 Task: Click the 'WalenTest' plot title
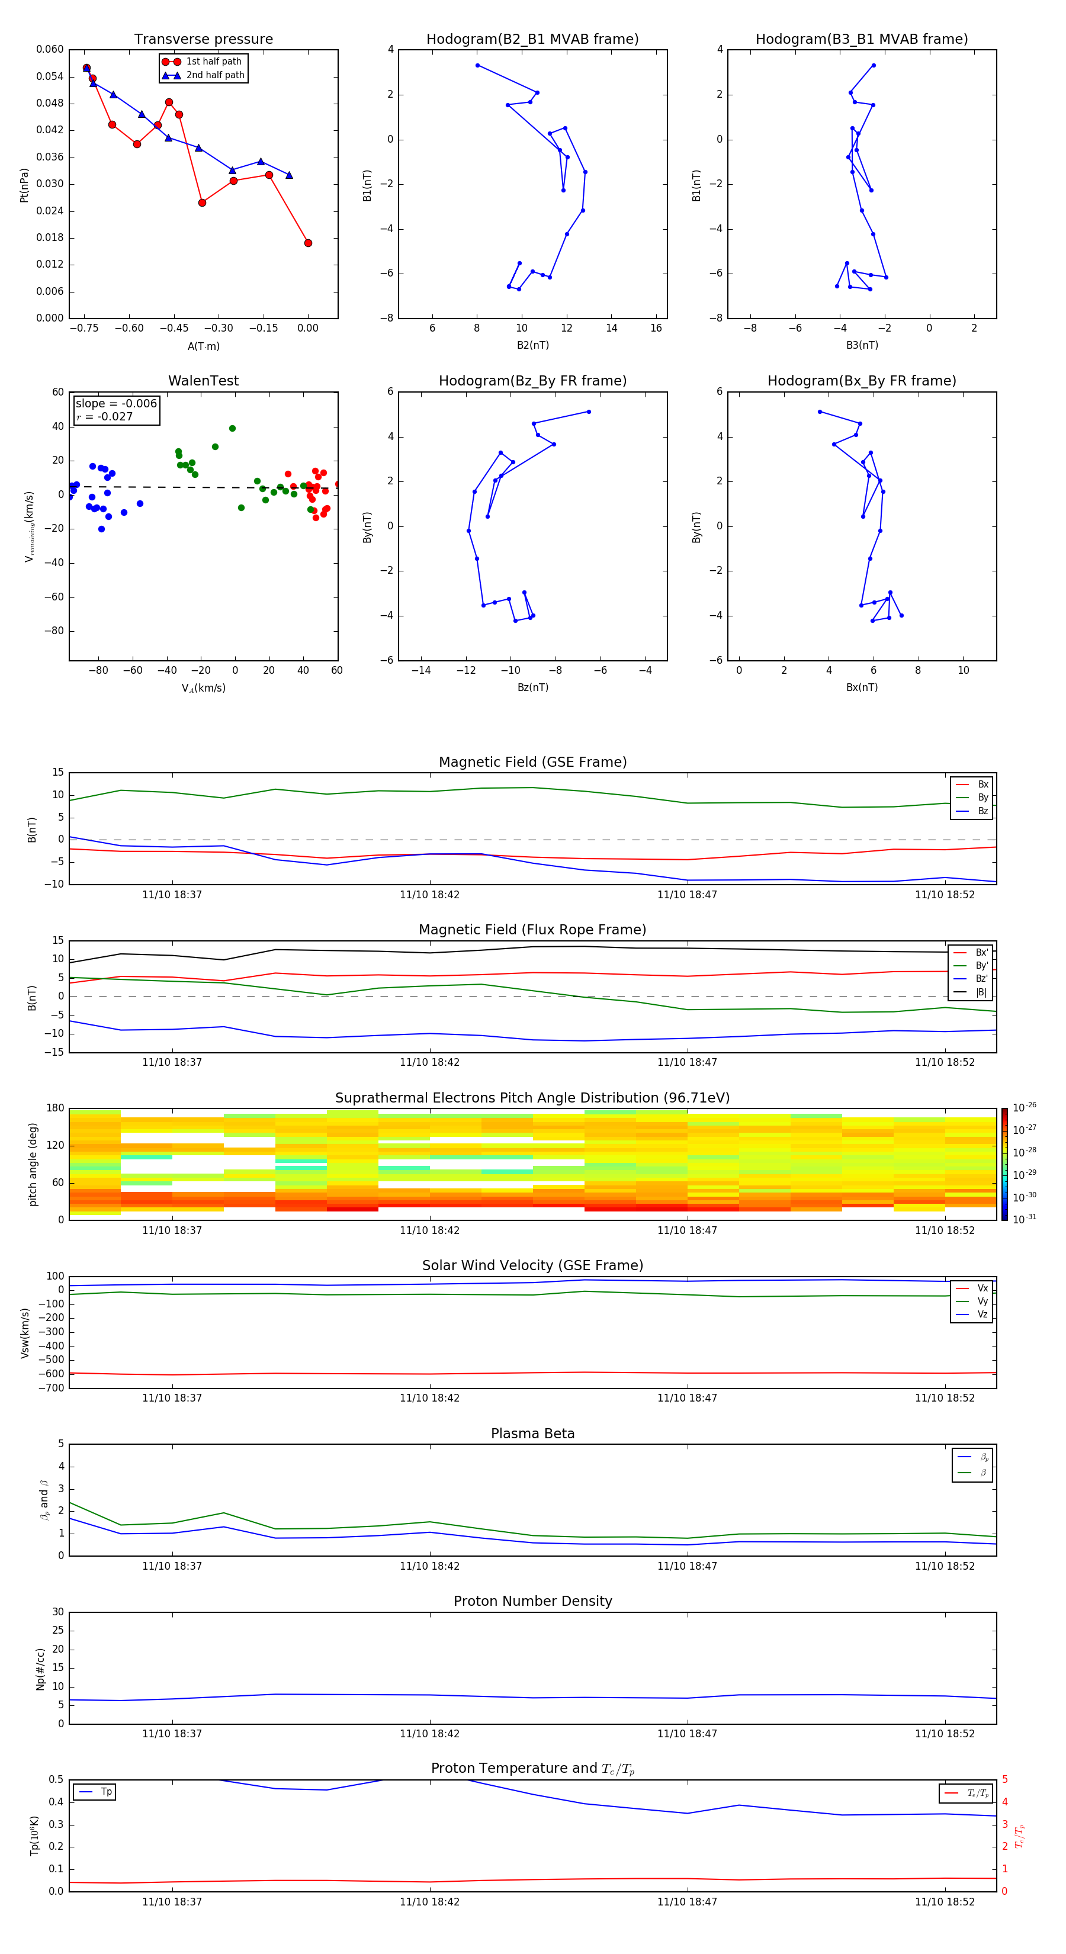pos(203,381)
